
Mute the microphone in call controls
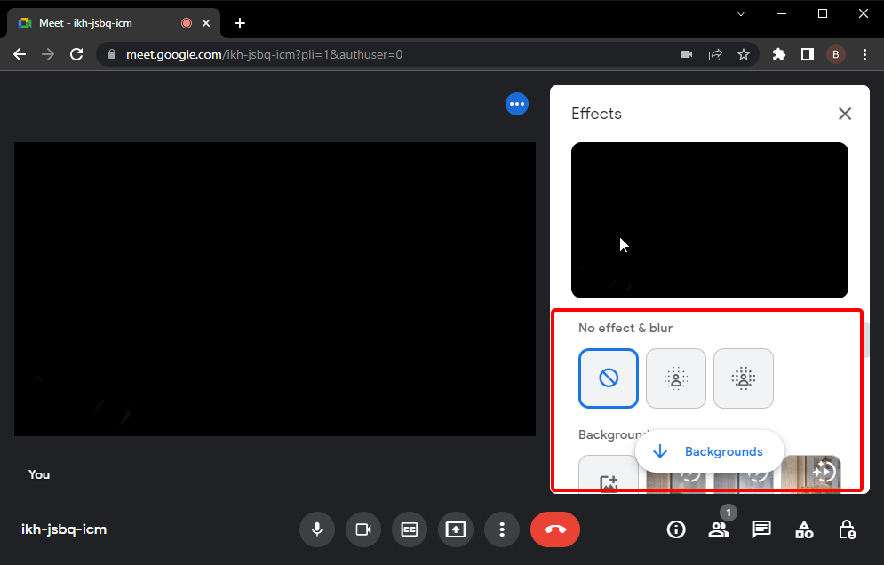(317, 529)
